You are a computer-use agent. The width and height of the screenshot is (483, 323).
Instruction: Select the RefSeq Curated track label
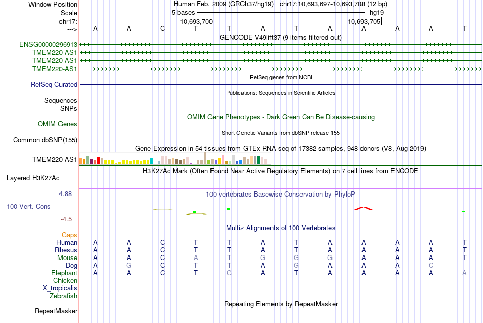click(x=54, y=84)
